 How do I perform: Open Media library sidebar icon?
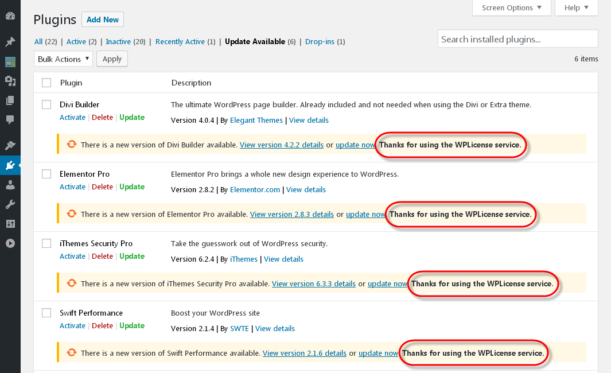pyautogui.click(x=10, y=81)
